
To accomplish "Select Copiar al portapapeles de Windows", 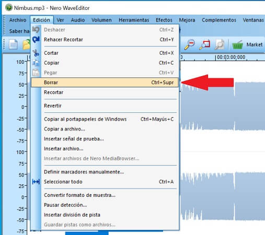I will pos(105,119).
